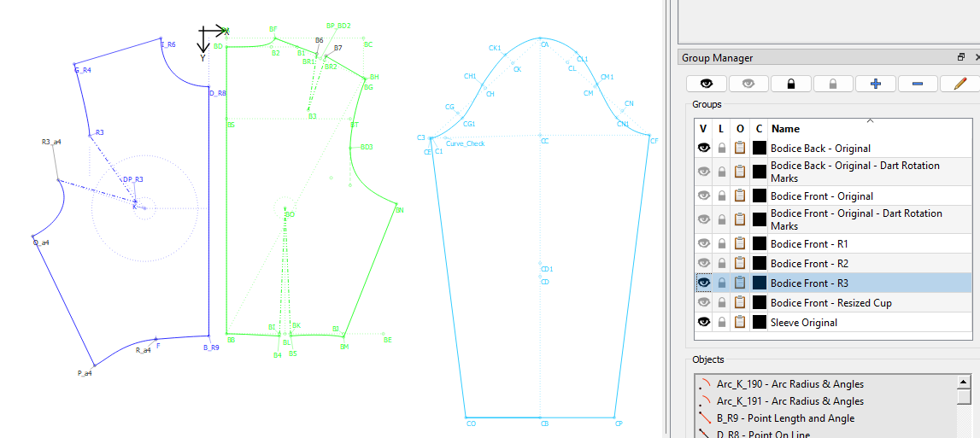Select Arc_K_190 in the Objects list
980x438 pixels.
tap(789, 384)
